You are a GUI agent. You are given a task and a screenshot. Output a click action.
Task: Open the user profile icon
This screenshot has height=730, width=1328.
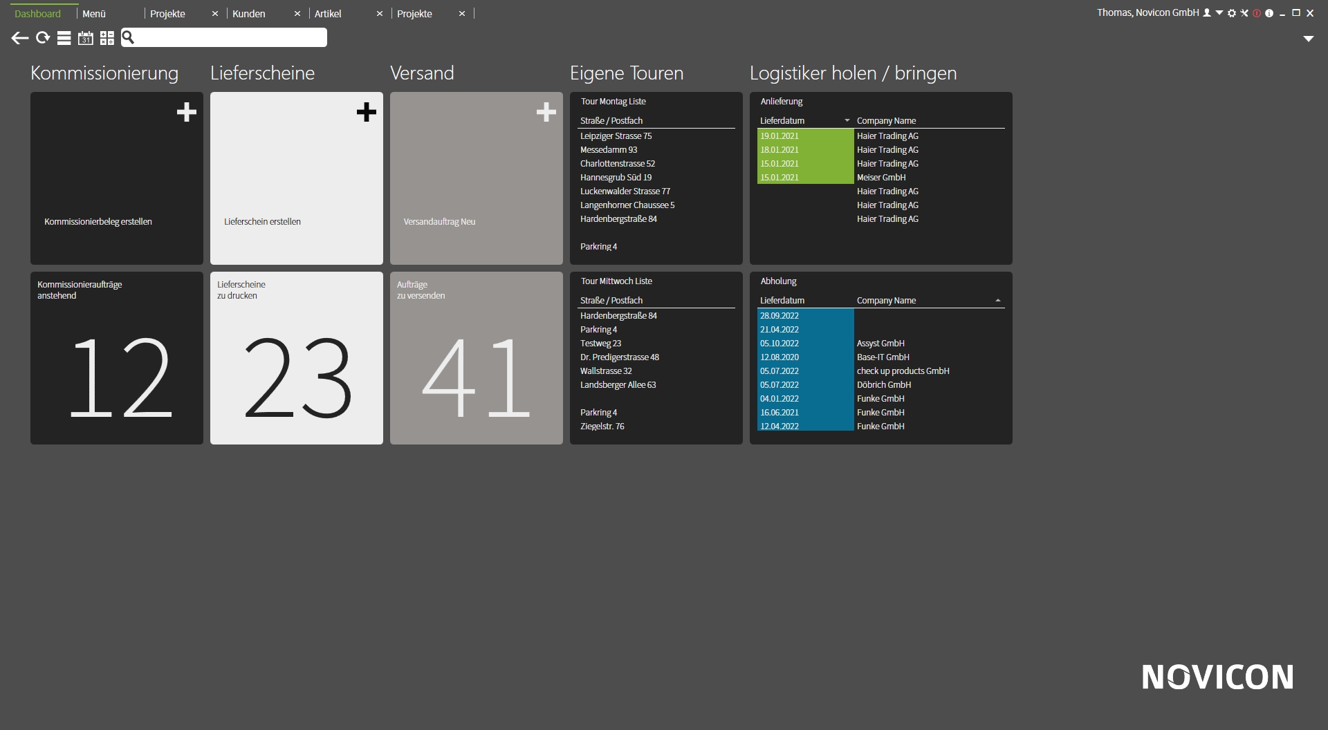point(1207,13)
